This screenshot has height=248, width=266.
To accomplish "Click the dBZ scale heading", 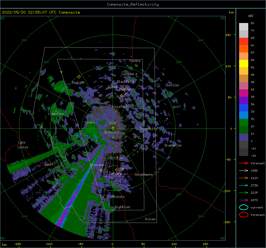I will (251, 16).
